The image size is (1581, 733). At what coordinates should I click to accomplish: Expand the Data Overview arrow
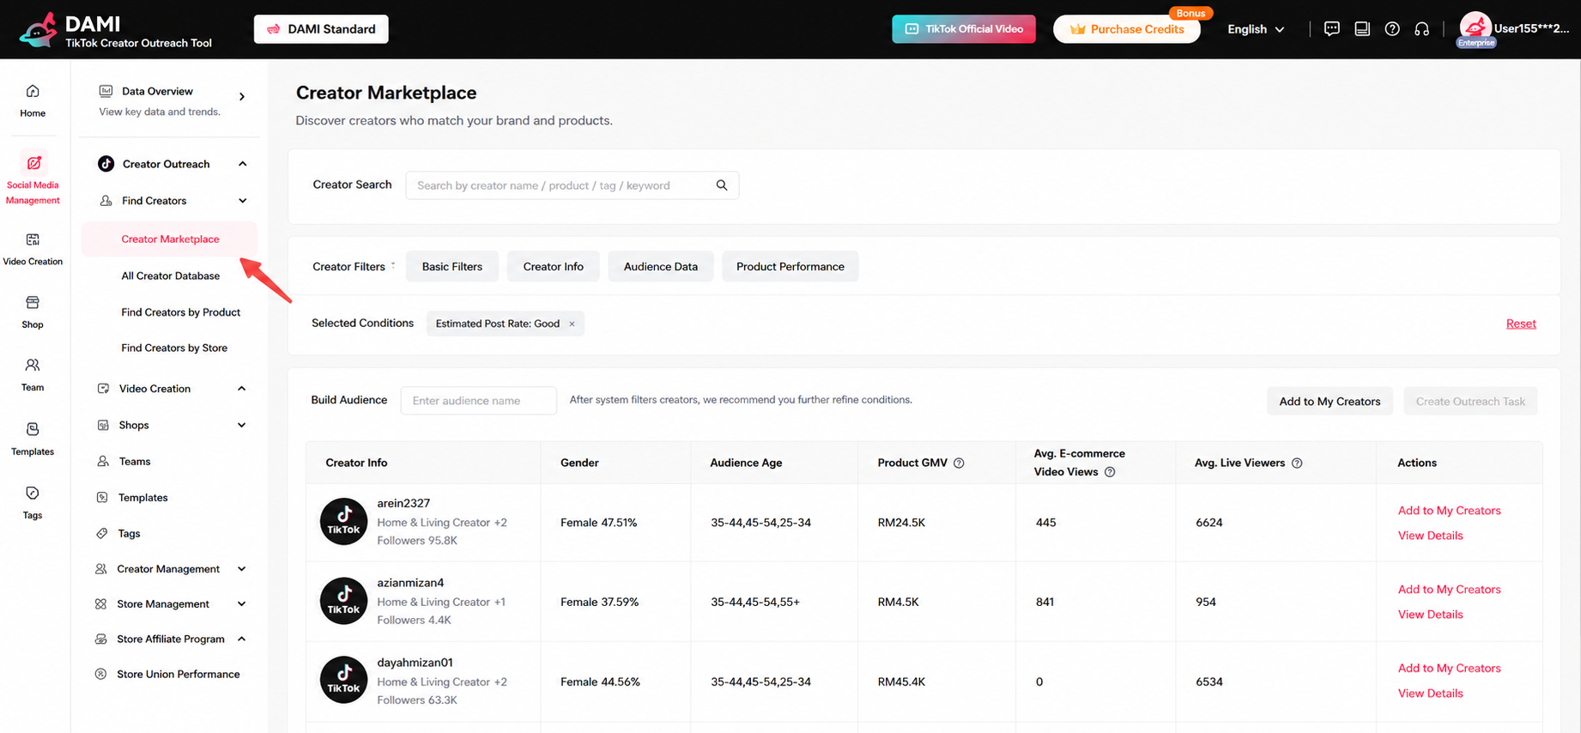[242, 96]
